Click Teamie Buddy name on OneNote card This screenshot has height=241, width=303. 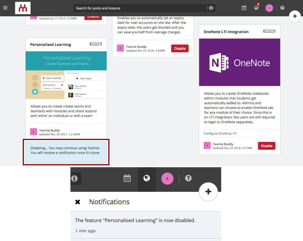[x=223, y=144]
